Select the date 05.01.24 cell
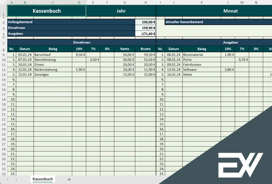Viewport: 272px width, 184px height. tap(25, 55)
